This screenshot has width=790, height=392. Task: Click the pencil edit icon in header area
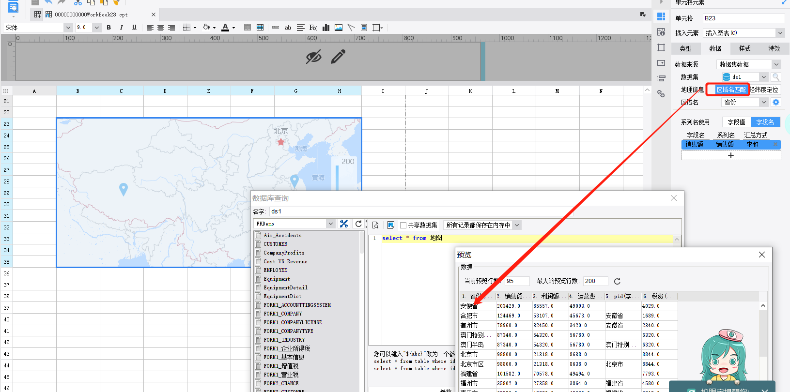pyautogui.click(x=338, y=57)
